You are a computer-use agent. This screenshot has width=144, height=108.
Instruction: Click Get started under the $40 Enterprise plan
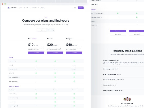[x=74, y=53]
